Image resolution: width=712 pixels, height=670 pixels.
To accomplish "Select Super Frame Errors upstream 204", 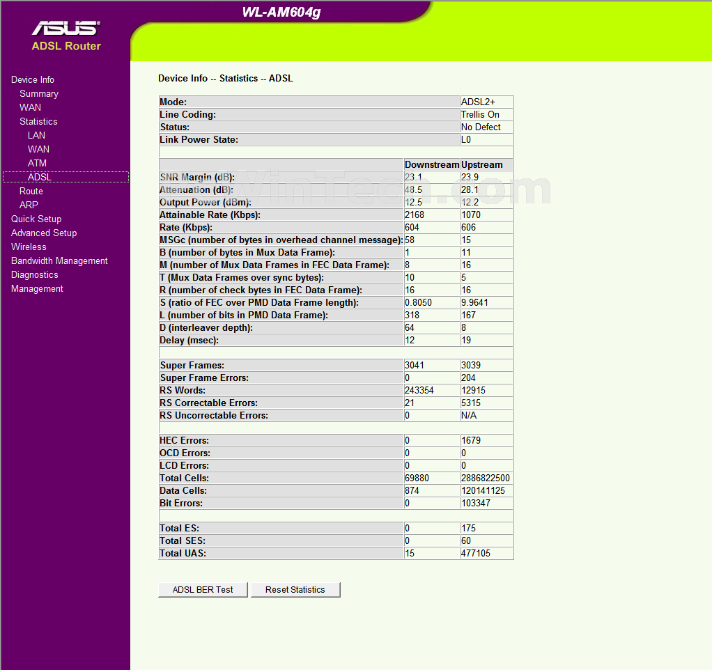I will [468, 378].
